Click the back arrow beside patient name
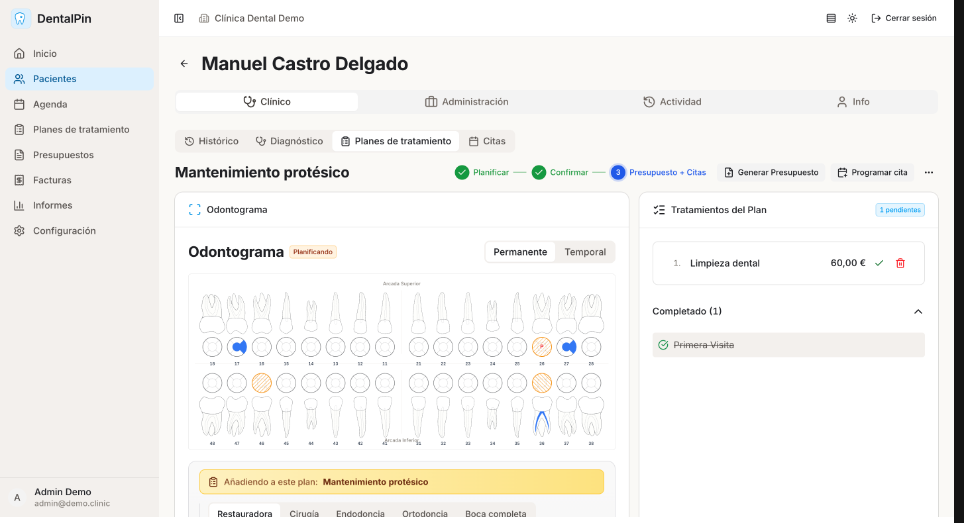The image size is (964, 523). click(184, 64)
